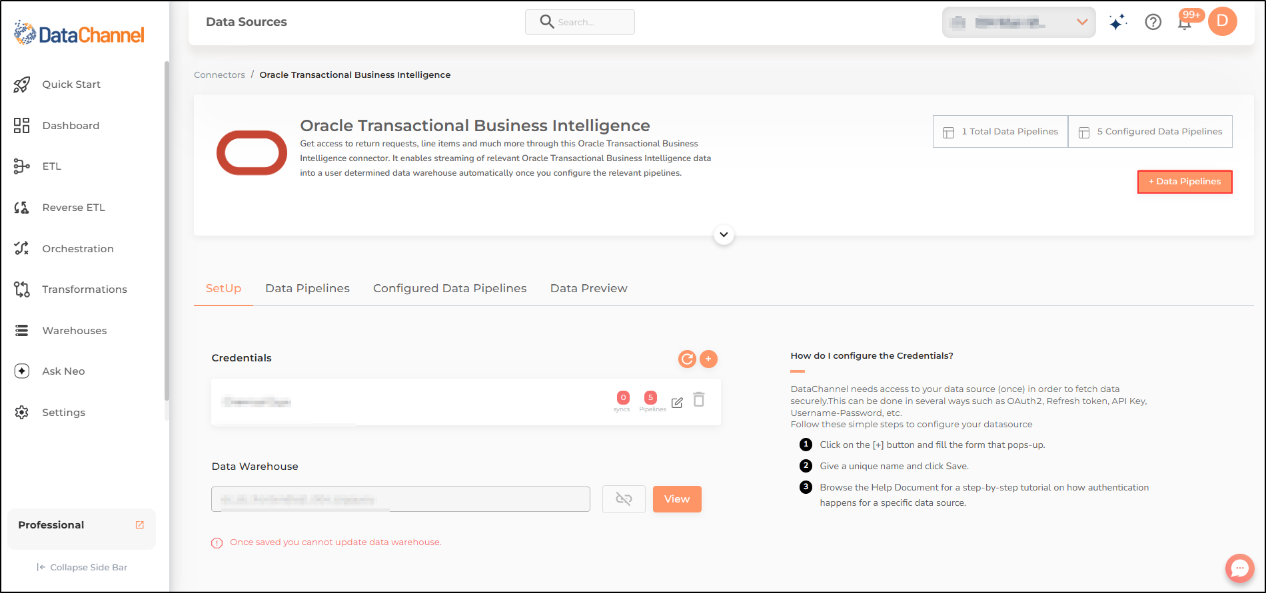
Task: Go to Connectors breadcrumb link
Action: coord(219,75)
